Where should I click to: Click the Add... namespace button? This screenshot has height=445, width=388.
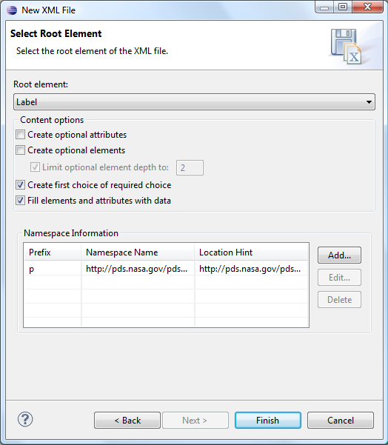coord(339,255)
